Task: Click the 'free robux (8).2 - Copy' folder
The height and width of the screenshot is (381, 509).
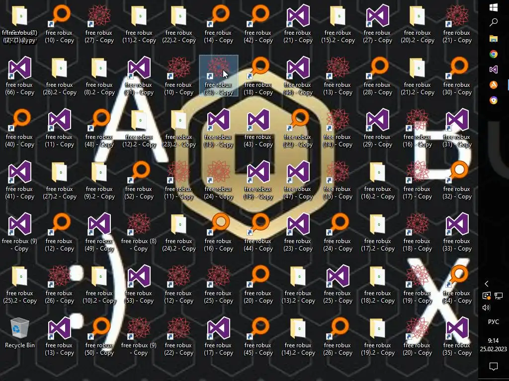Action: (x=99, y=76)
